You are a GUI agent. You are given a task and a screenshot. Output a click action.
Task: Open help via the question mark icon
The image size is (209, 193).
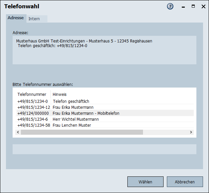[170, 6]
